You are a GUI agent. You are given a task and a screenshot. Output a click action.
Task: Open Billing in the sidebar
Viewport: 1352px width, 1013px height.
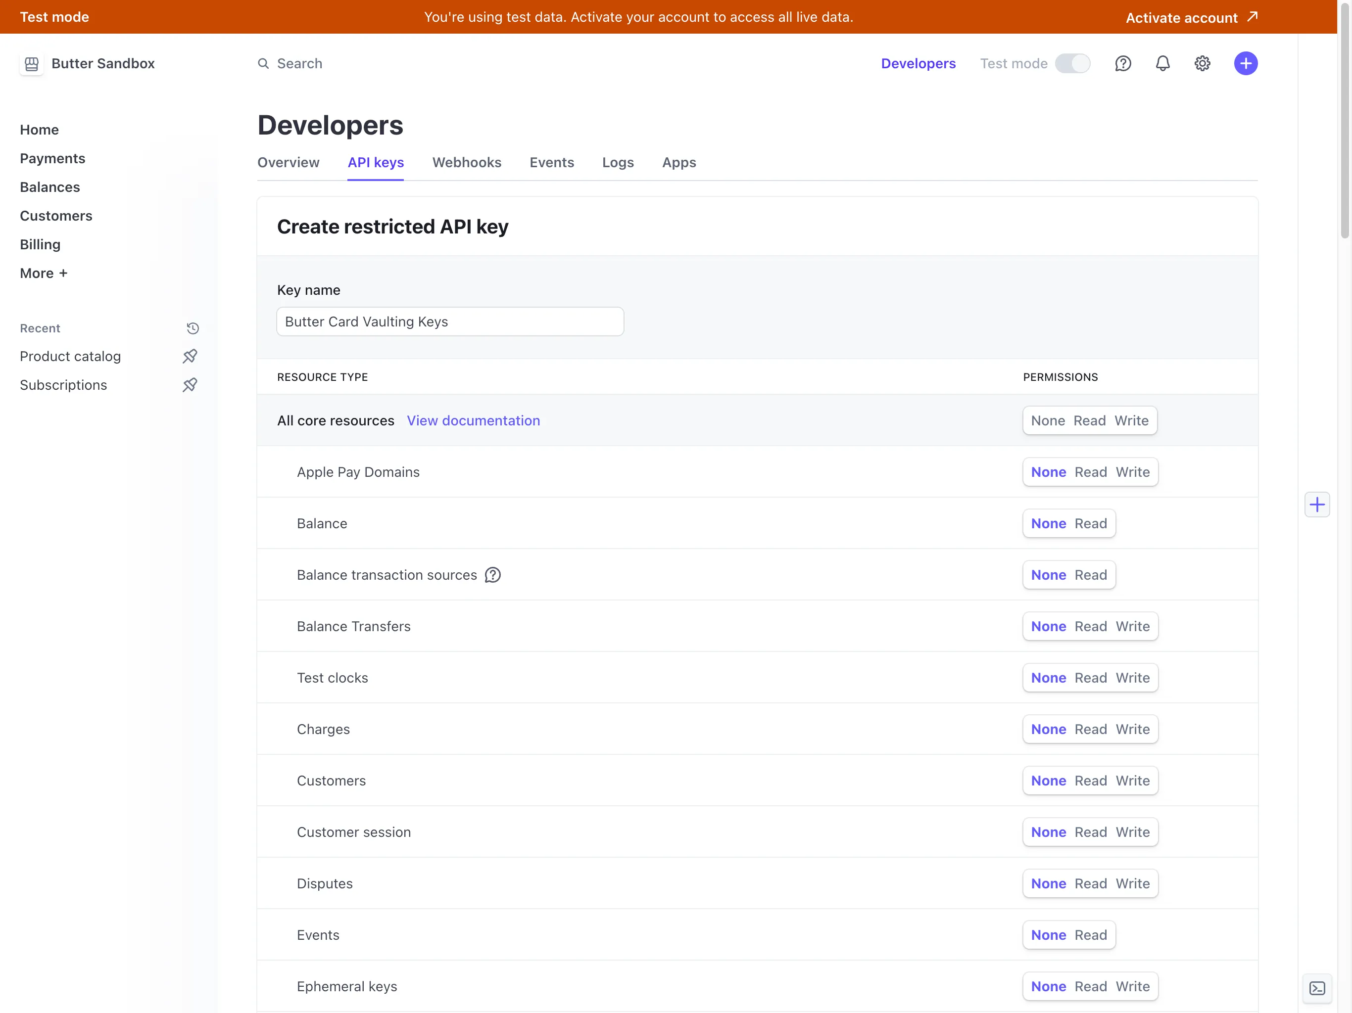41,244
